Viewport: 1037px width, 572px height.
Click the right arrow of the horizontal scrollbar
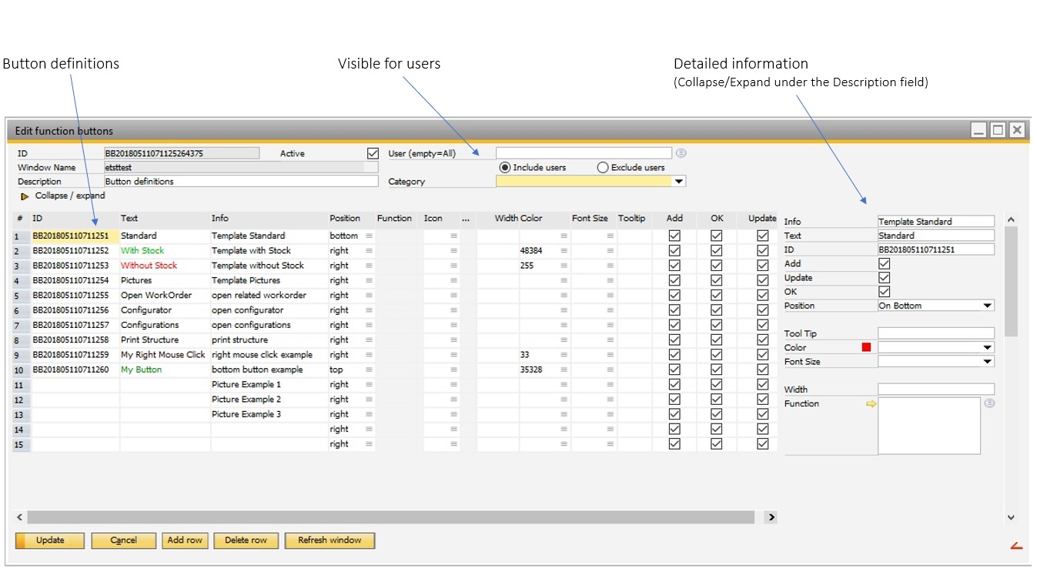click(771, 517)
